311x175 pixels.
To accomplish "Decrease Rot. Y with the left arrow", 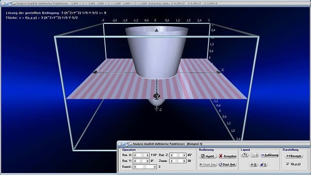I will pyautogui.click(x=135, y=161).
